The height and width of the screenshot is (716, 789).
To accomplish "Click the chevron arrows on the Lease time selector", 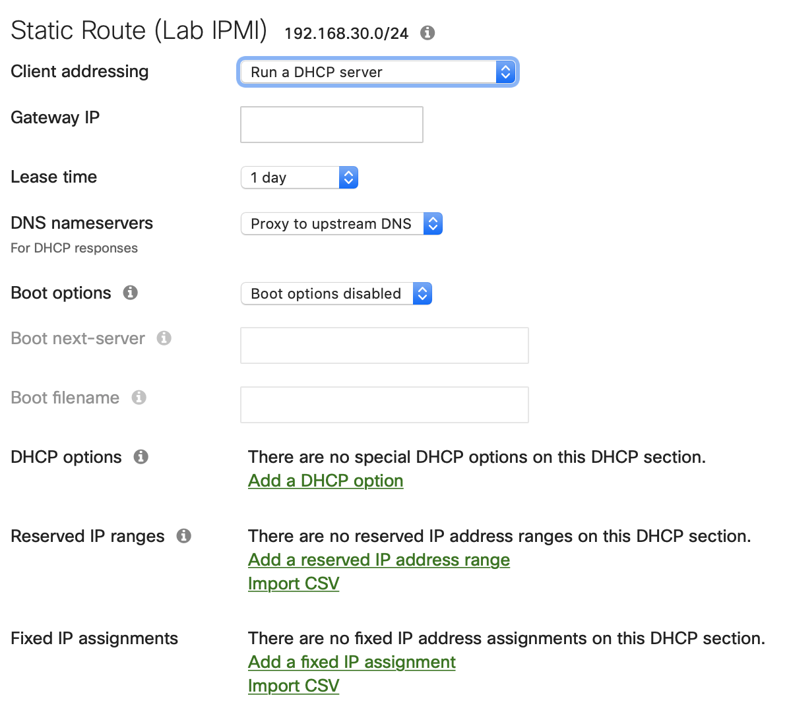I will pyautogui.click(x=348, y=177).
